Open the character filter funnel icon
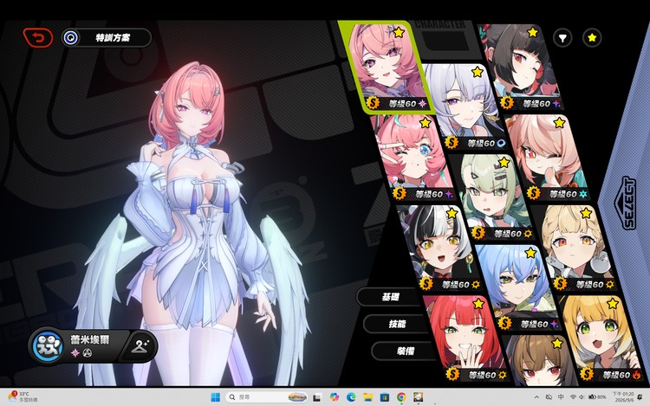The height and width of the screenshot is (406, 650). (562, 38)
